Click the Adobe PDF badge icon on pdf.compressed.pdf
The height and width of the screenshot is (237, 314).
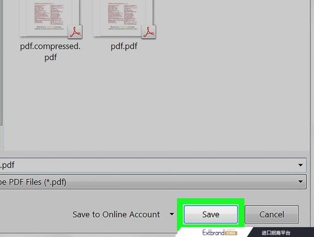(x=75, y=31)
